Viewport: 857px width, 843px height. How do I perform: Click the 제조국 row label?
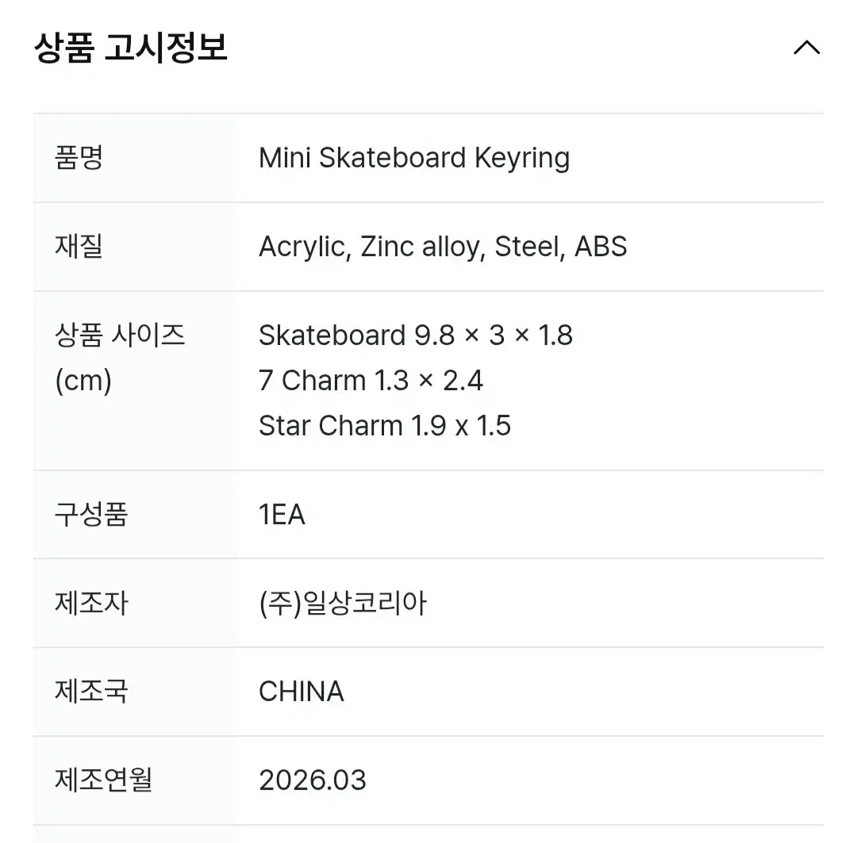click(91, 691)
